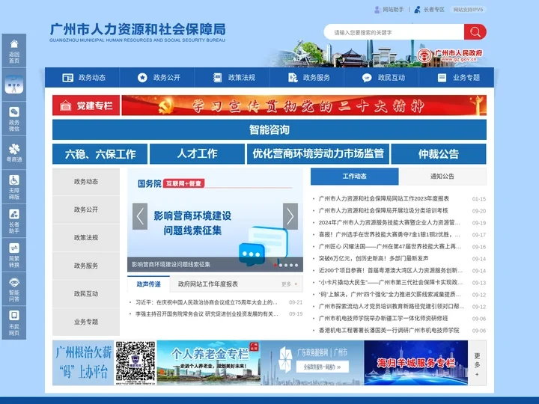The height and width of the screenshot is (404, 539).
Task: Show next carousel slide with right arrow
Action: point(290,216)
